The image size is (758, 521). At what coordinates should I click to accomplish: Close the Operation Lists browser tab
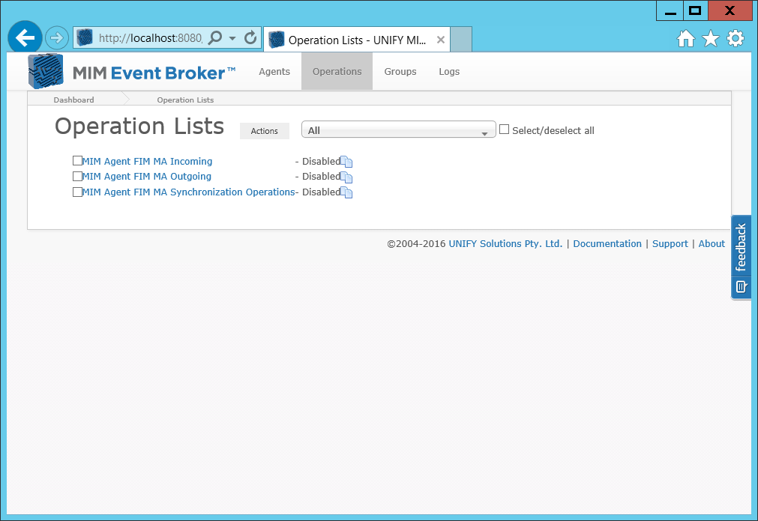tap(440, 40)
